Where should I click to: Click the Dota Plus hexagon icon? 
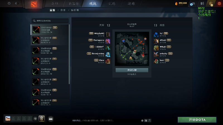pyautogui.click(x=211, y=4)
